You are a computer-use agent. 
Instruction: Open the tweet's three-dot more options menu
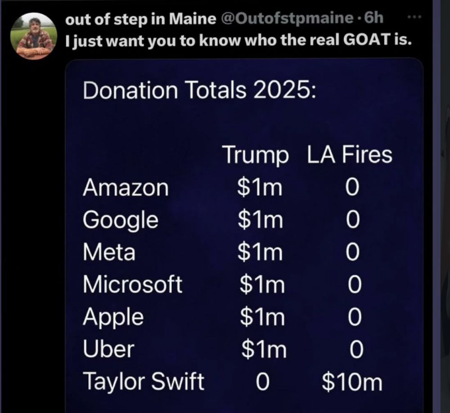tap(415, 17)
